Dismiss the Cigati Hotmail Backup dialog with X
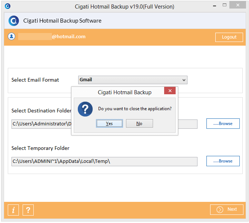 (x=170, y=91)
